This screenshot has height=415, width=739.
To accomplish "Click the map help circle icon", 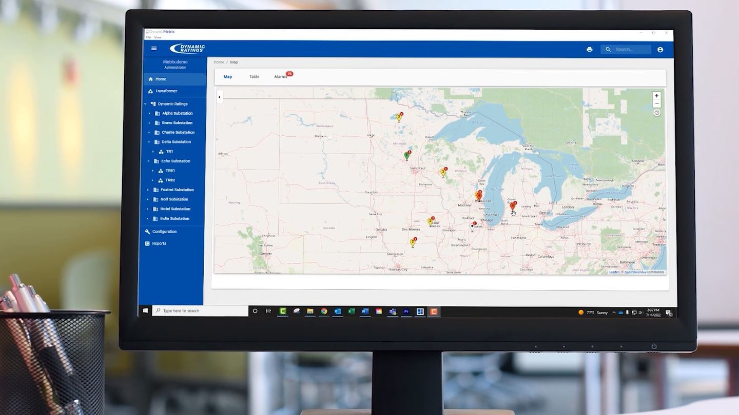I will point(657,113).
